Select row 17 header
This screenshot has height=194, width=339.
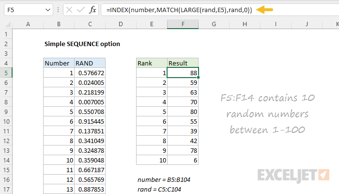[x=6, y=189]
